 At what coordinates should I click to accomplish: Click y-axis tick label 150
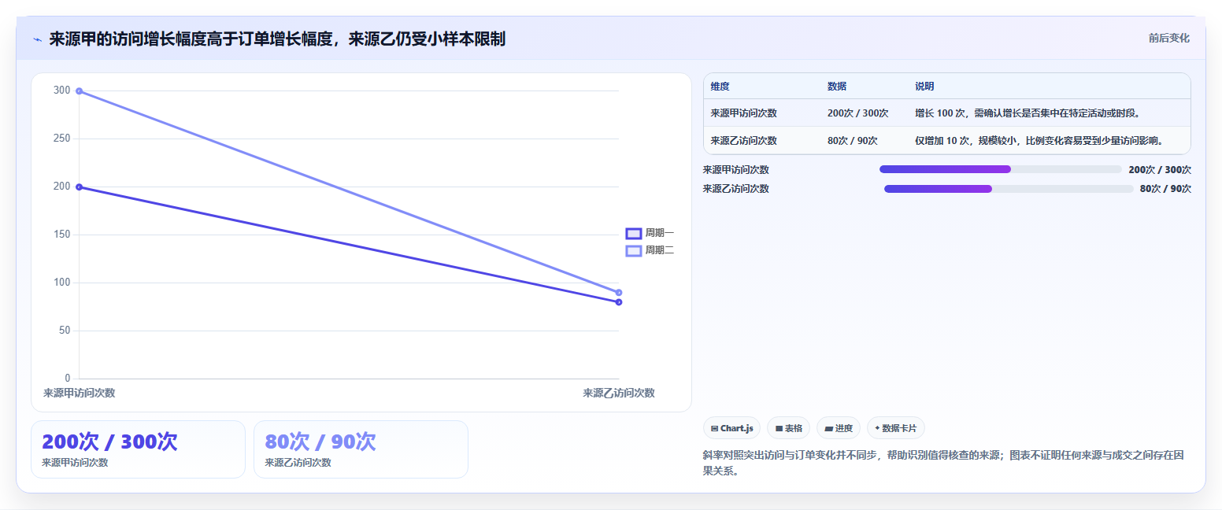62,235
